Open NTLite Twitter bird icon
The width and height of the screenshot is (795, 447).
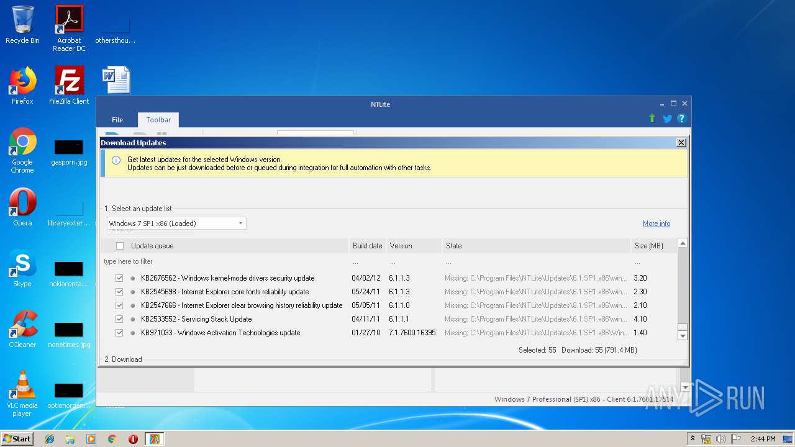667,119
